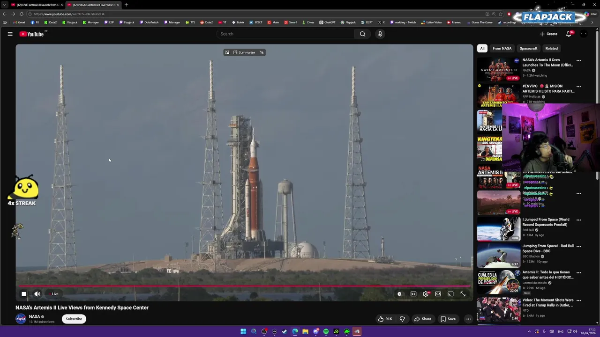Open File Explorer from the taskbar
Viewport: 600px width, 337px height.
305,331
